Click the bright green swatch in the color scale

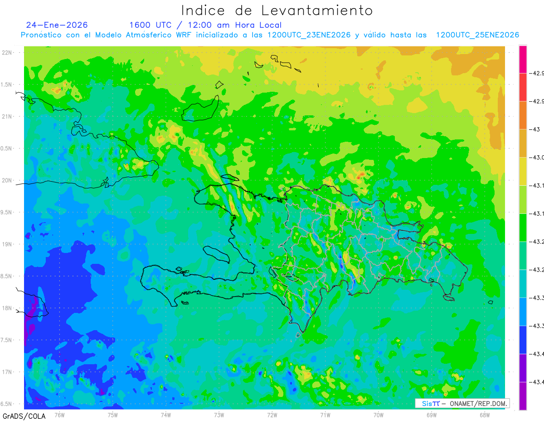[523, 228]
